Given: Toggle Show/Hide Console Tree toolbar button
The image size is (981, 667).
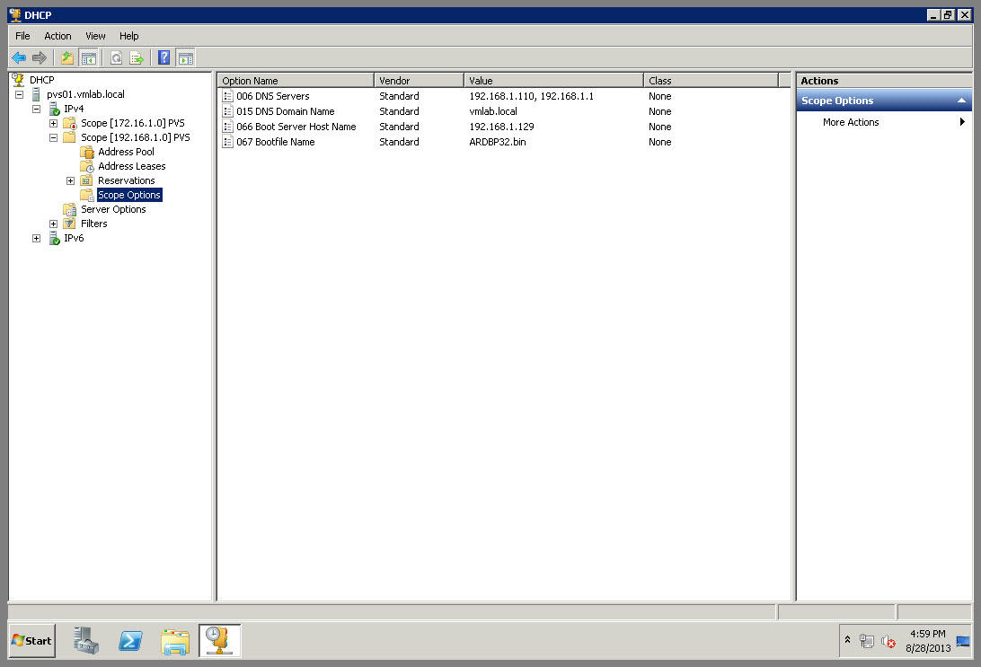Looking at the screenshot, I should pos(88,58).
